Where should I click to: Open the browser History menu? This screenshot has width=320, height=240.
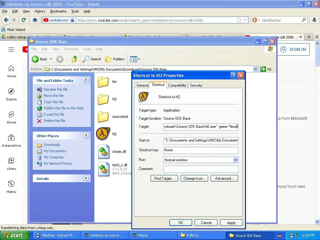[x=40, y=11]
